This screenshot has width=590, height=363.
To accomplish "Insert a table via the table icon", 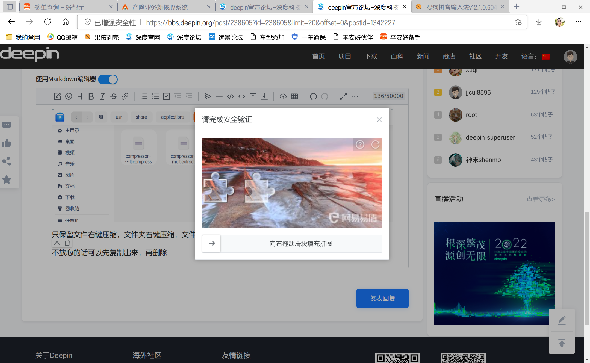I will tap(294, 96).
